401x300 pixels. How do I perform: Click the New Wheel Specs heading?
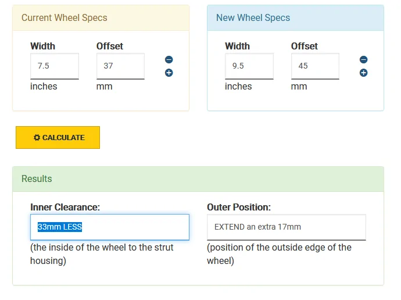(x=253, y=17)
